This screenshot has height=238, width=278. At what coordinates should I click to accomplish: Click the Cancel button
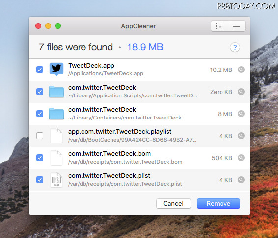point(173,204)
